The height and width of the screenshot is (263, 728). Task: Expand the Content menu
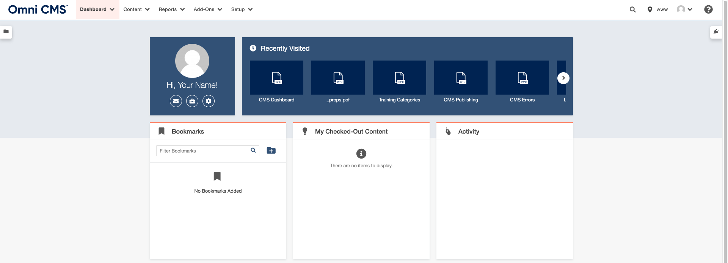coord(136,9)
